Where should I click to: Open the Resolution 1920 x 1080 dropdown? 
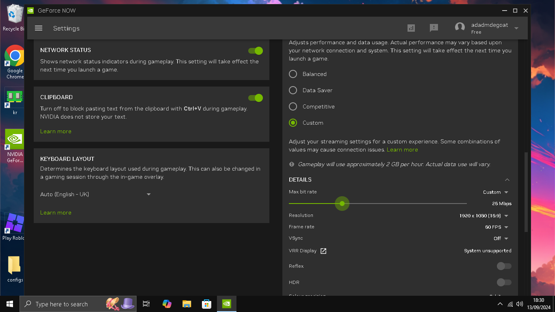tap(484, 216)
